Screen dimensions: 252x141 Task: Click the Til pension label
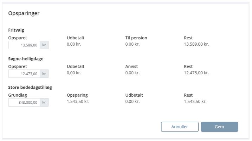pyautogui.click(x=136, y=38)
